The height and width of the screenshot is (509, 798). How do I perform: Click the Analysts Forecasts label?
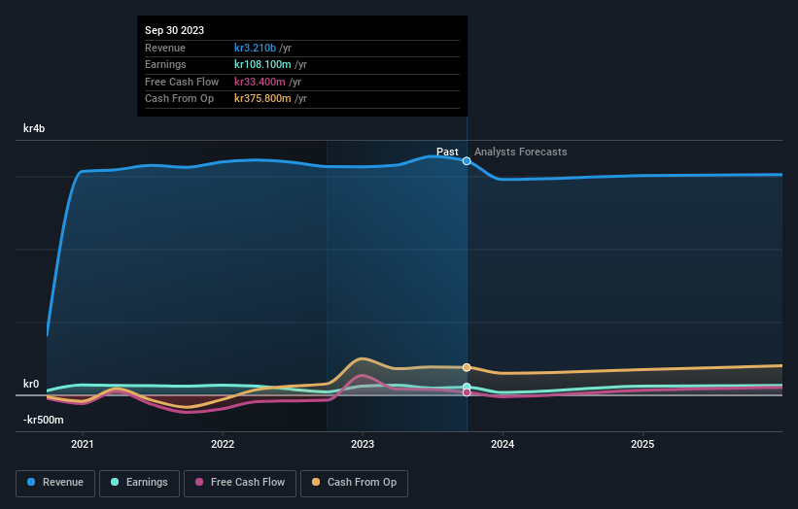tap(521, 152)
